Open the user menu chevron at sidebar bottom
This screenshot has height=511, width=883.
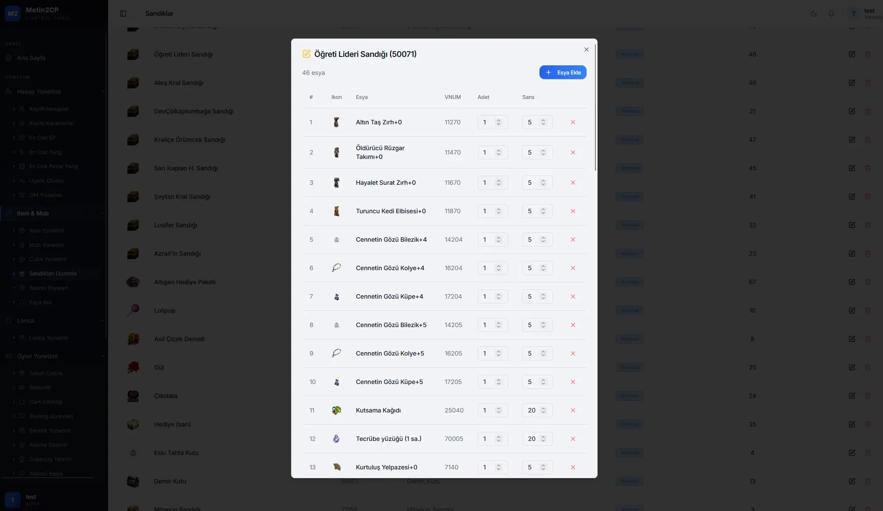pyautogui.click(x=95, y=500)
